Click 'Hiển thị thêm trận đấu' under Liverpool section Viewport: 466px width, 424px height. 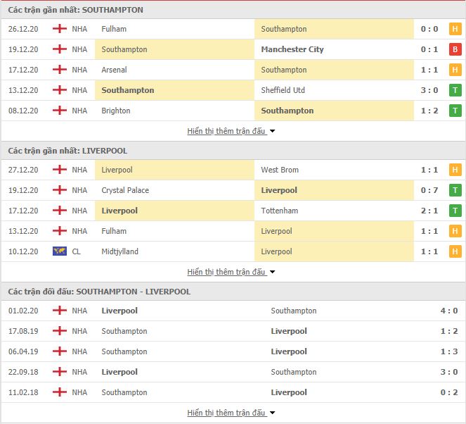[226, 272]
